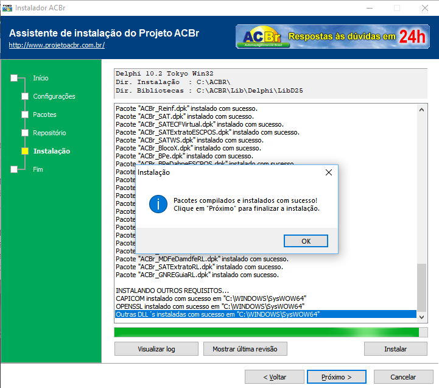Select the highlighted 'Outras DLL´s instaladas' log line
Image resolution: width=439 pixels, height=388 pixels.
265,314
